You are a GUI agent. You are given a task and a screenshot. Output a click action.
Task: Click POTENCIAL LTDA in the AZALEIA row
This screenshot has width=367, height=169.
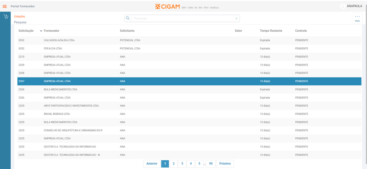[x=130, y=40]
